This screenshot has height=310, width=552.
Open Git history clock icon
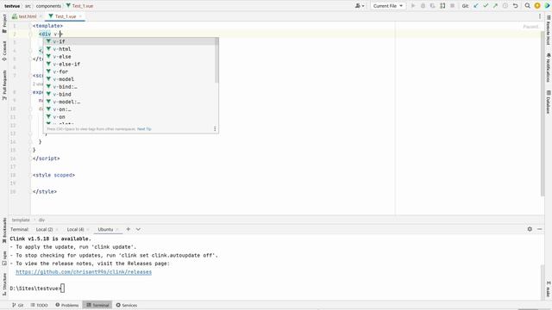(505, 6)
